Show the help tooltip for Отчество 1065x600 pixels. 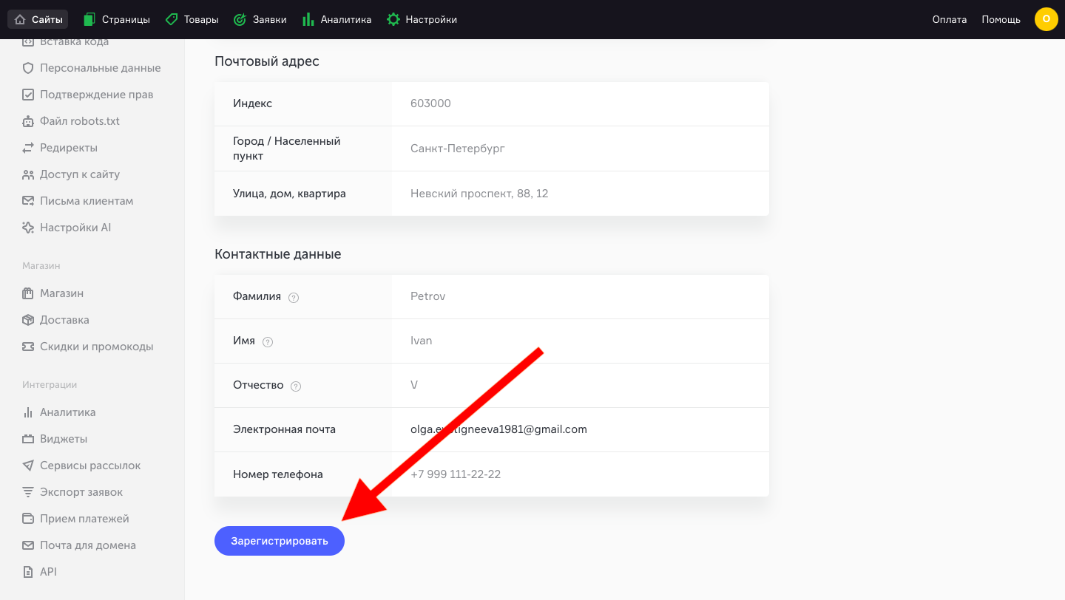pyautogui.click(x=296, y=386)
